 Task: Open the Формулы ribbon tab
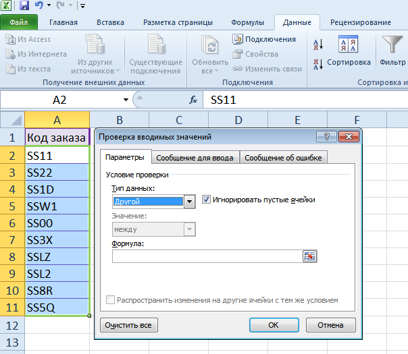tap(247, 22)
